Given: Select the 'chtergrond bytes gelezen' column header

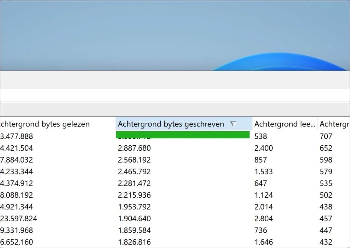Looking at the screenshot, I should [x=45, y=124].
